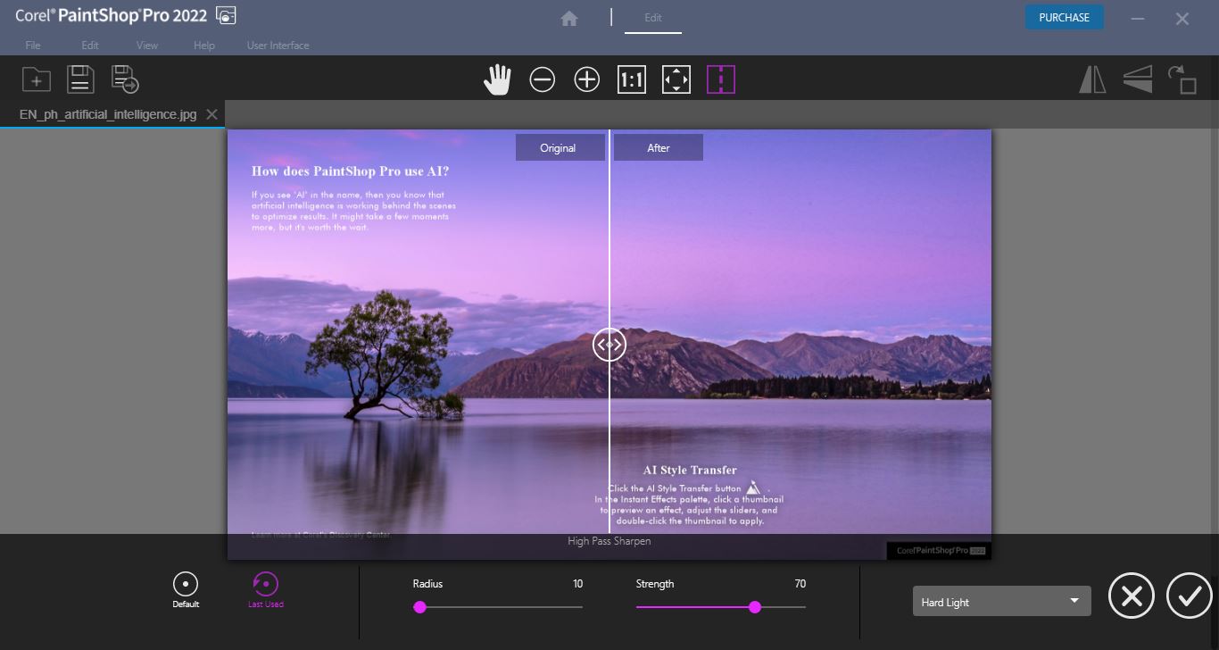Click the High Pass Sharpen label
This screenshot has height=650, width=1219.
click(609, 541)
